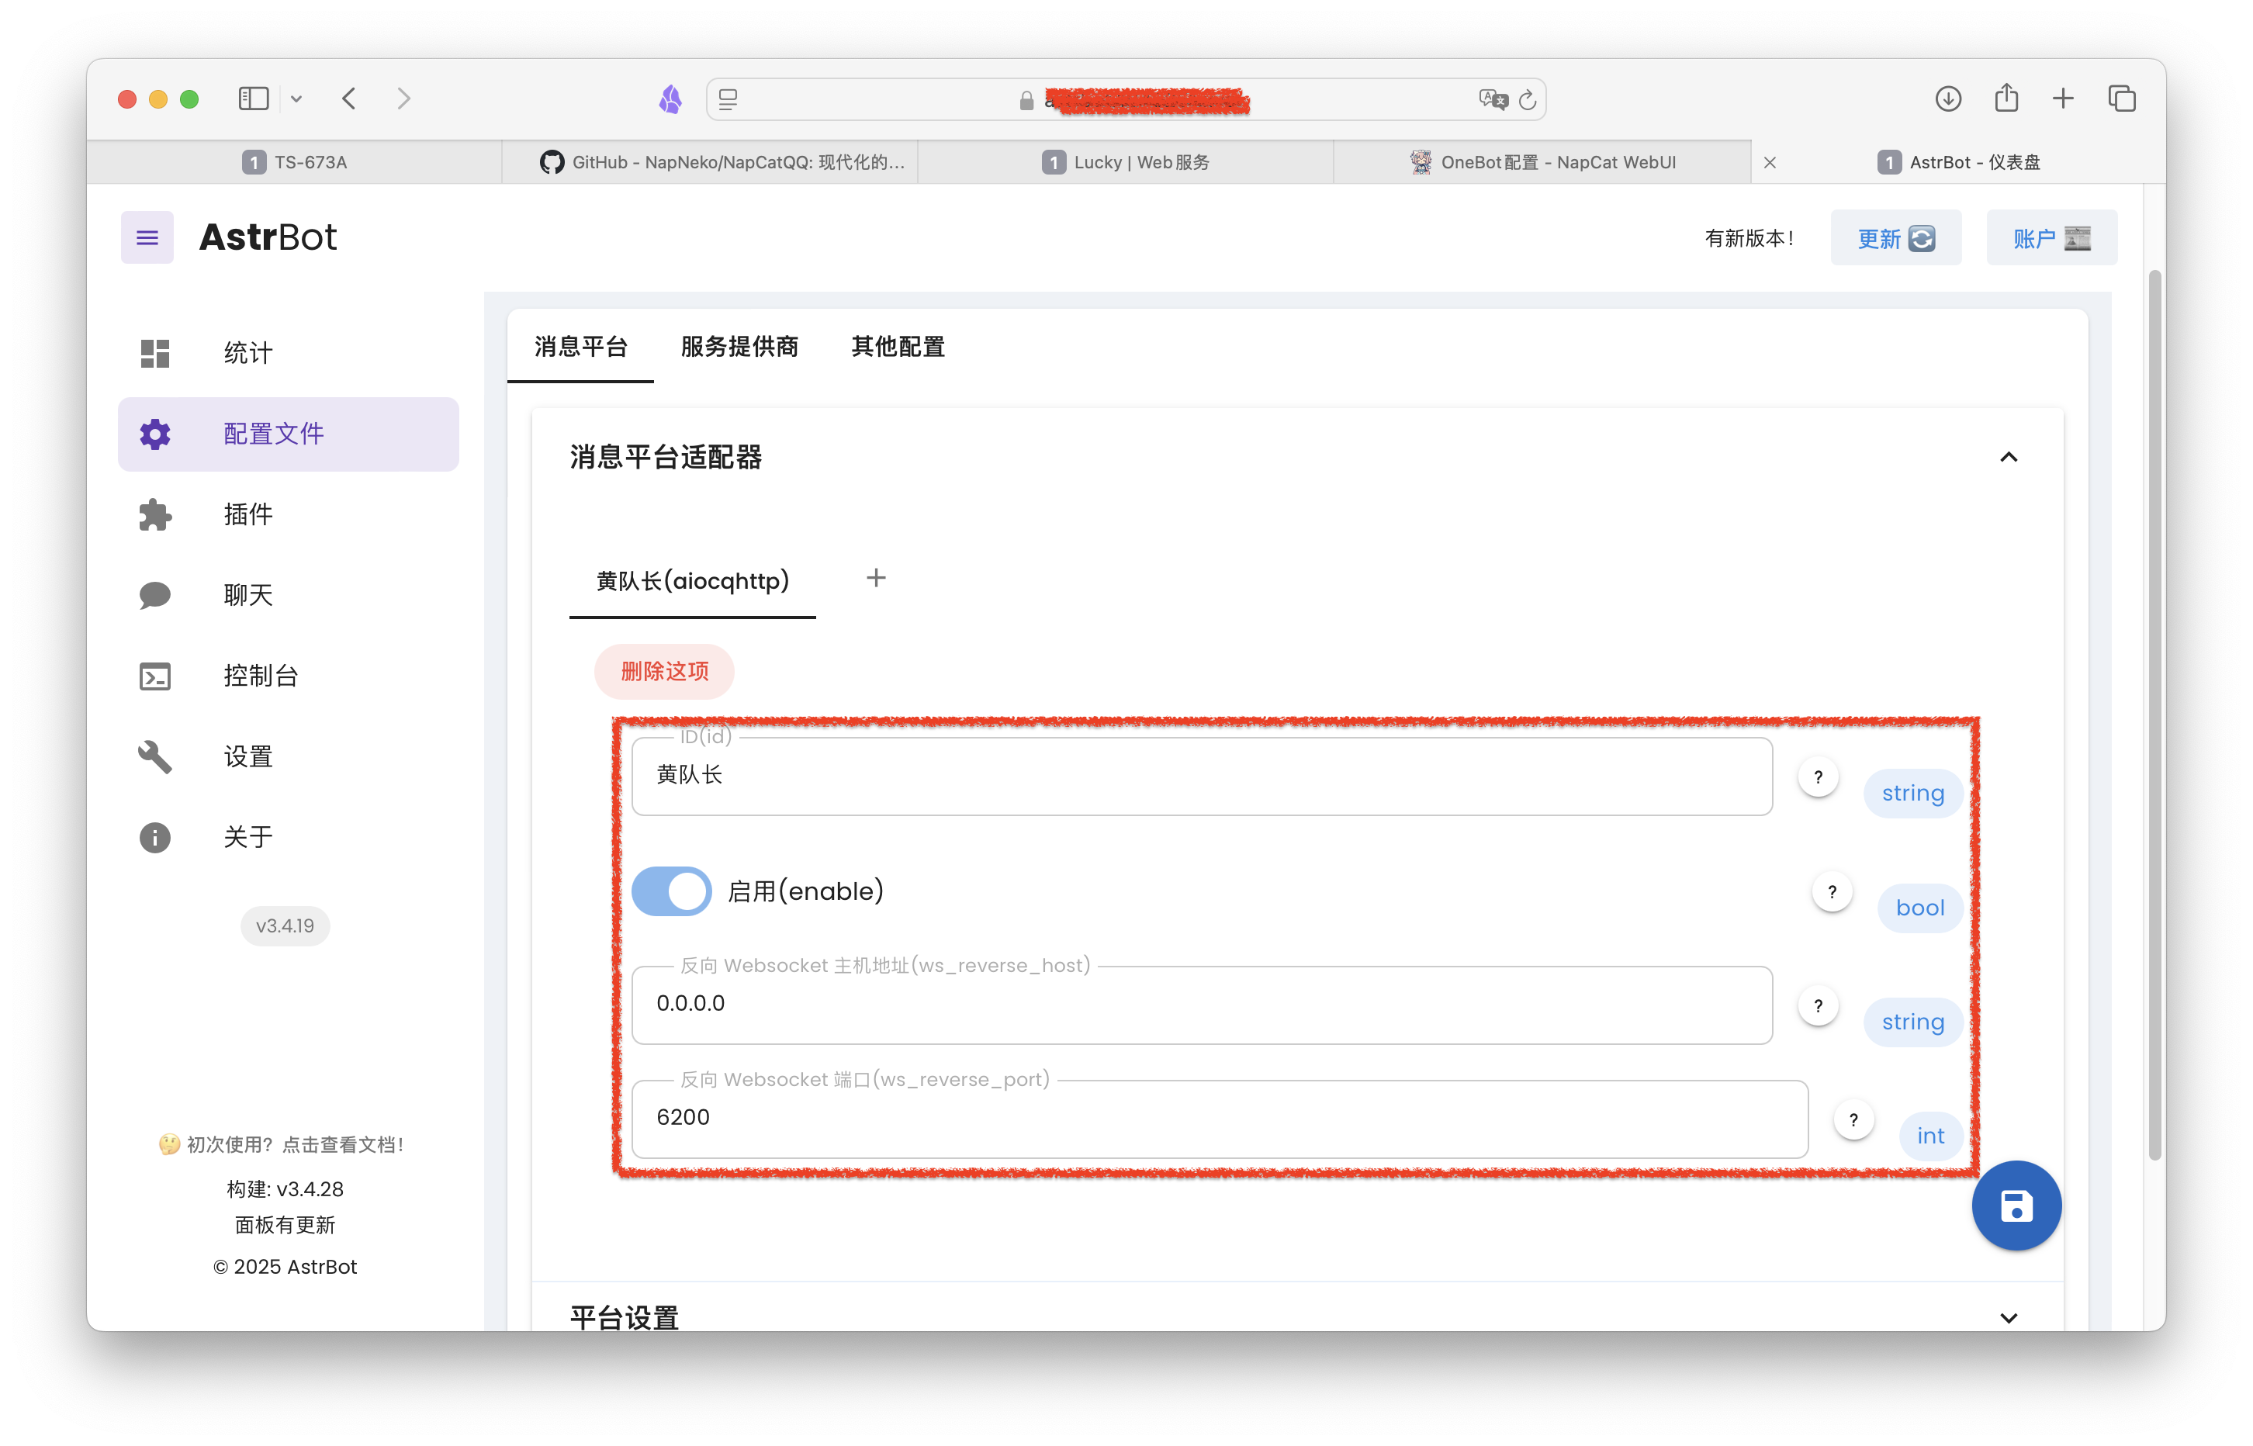Viewport: 2253px width, 1446px height.
Task: Click the 更新 button
Action: pyautogui.click(x=1895, y=238)
